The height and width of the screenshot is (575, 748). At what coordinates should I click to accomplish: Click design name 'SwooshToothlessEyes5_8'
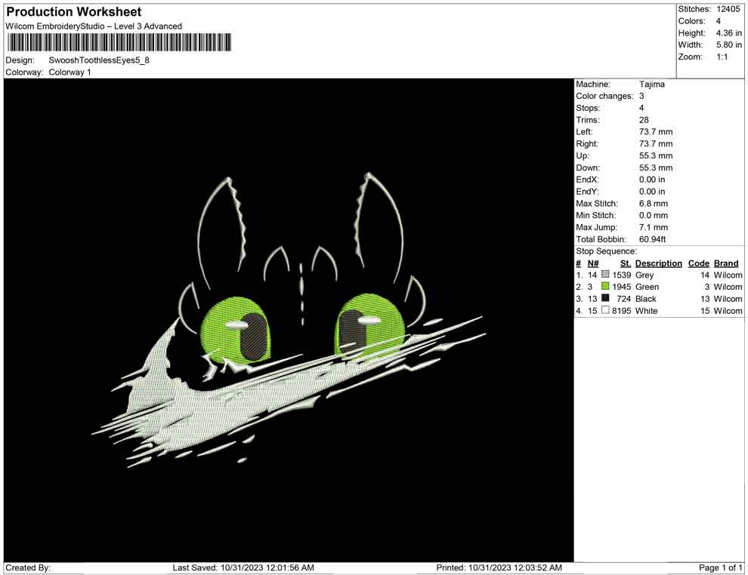pos(99,60)
